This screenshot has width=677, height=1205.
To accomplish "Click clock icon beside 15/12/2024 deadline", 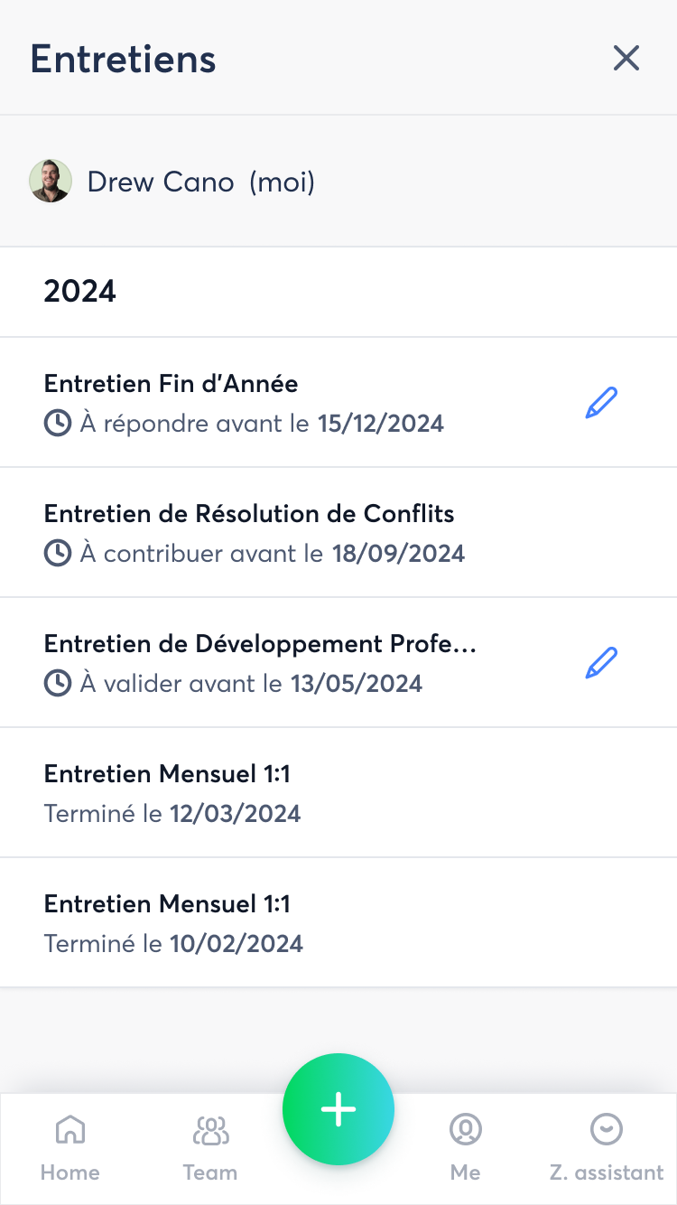I will tap(58, 424).
